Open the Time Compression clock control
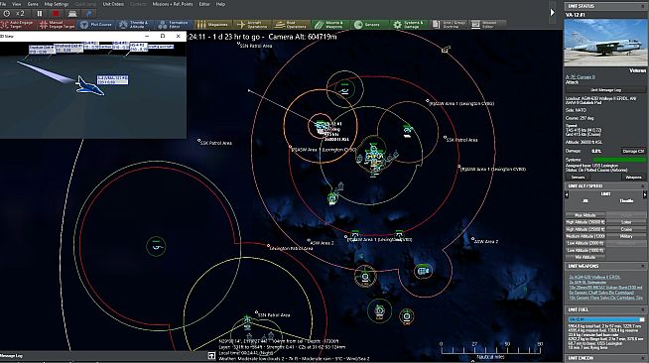This screenshot has height=363, width=649. pyautogui.click(x=7, y=14)
